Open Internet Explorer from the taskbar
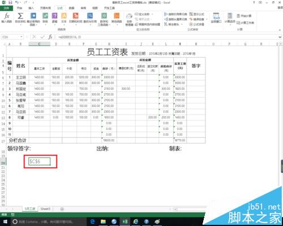283x226 pixels. coord(136,221)
